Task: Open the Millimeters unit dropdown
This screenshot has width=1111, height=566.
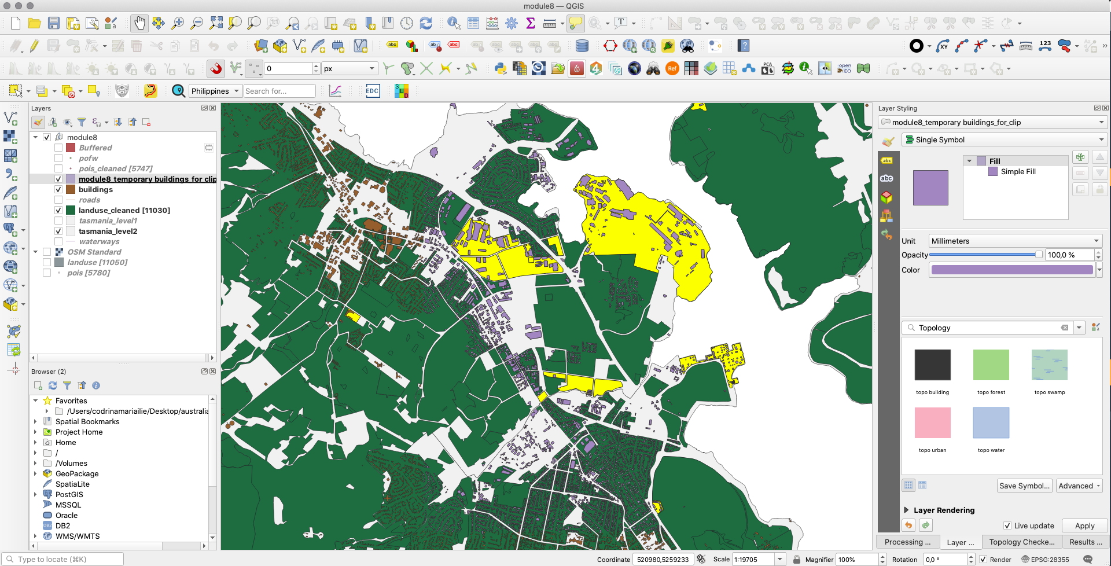Action: coord(1015,241)
